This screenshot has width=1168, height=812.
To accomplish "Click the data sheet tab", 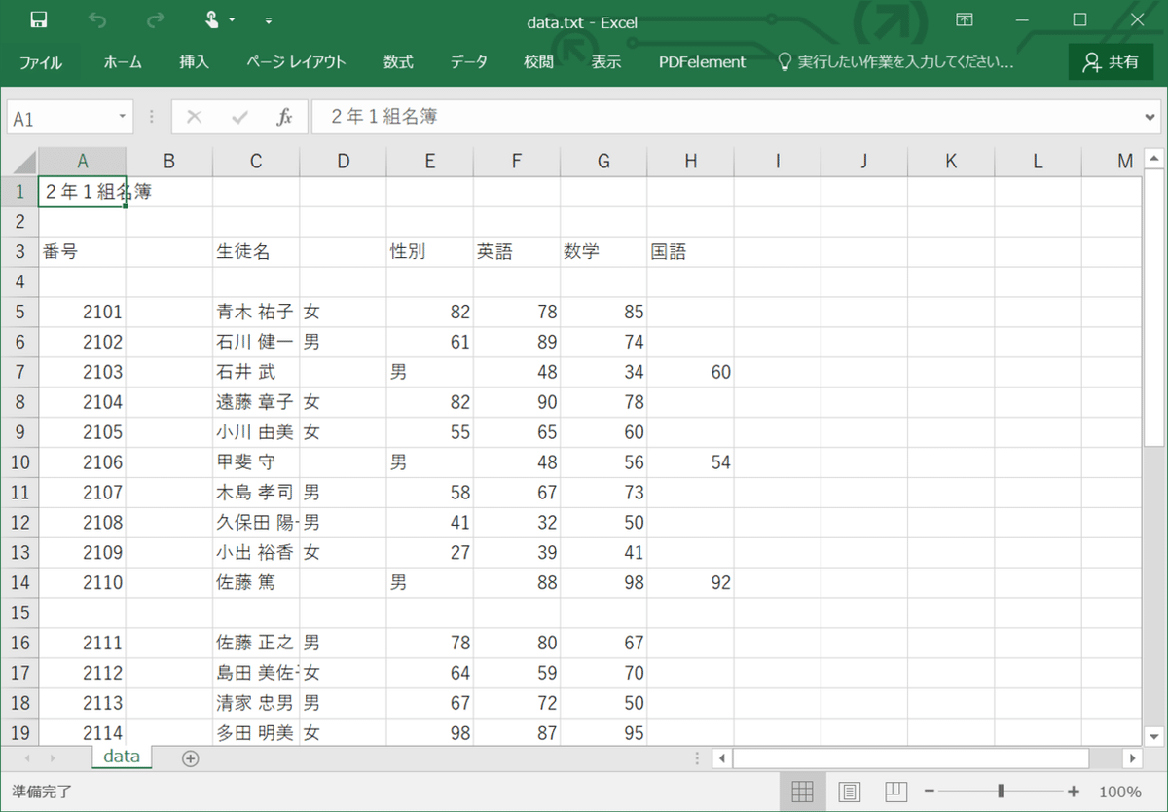I will tap(122, 757).
